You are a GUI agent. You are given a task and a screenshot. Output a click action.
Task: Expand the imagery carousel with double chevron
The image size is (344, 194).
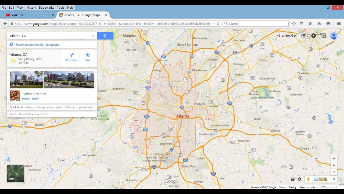pyautogui.click(x=334, y=179)
